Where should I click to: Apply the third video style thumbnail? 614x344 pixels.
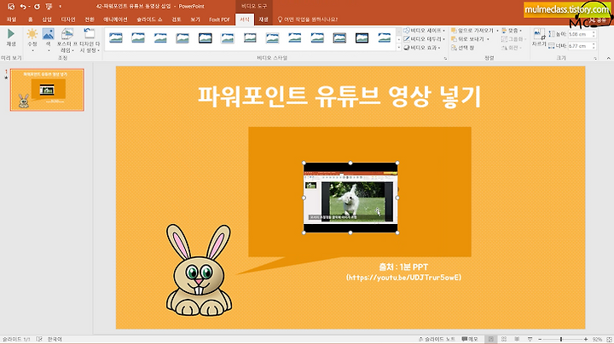[x=160, y=38]
